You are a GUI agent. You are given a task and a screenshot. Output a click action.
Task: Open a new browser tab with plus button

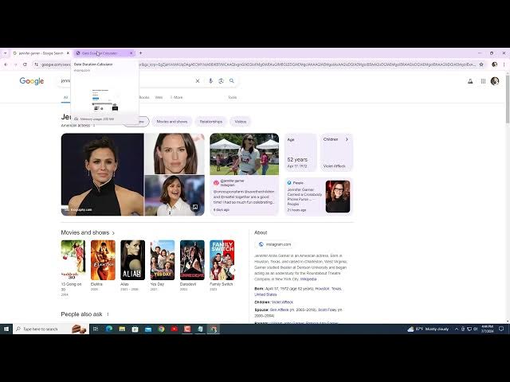tap(140, 53)
